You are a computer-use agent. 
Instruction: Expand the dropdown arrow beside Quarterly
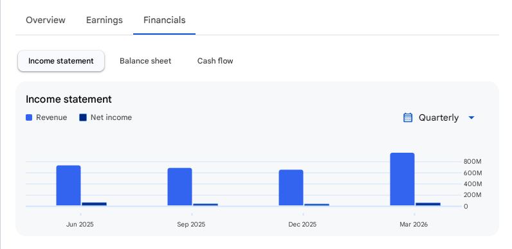471,117
